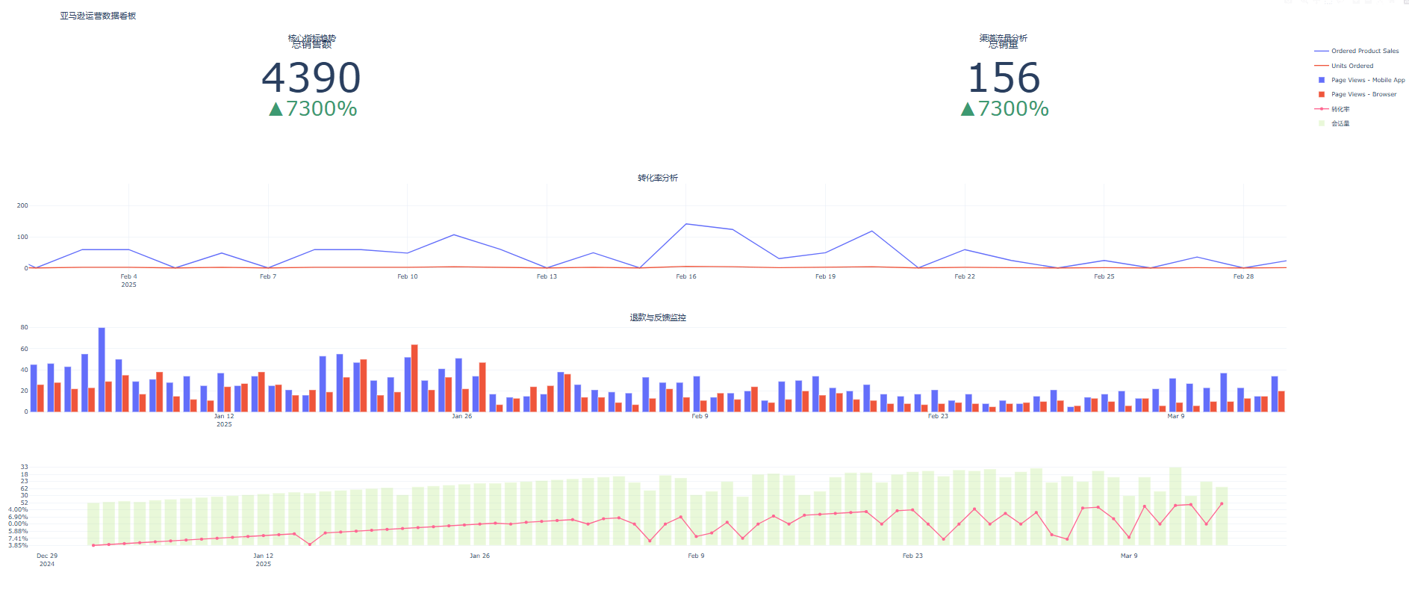Click the green delta triangle under 156
Image resolution: width=1409 pixels, height=593 pixels.
coord(968,109)
